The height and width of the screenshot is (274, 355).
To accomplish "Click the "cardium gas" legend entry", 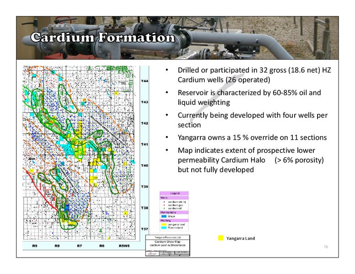I will tap(176, 205).
